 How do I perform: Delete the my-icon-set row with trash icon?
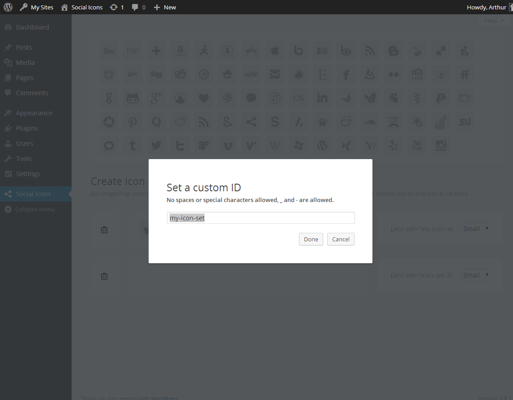tap(104, 230)
